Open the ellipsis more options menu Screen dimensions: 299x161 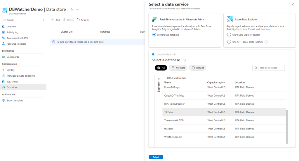tap(77, 9)
